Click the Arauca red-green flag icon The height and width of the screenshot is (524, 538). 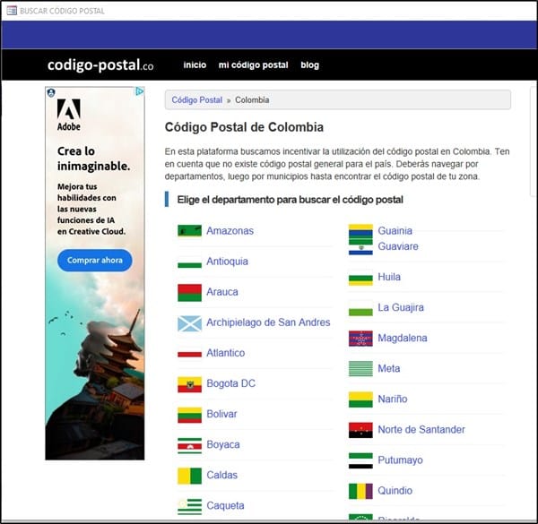pyautogui.click(x=189, y=292)
